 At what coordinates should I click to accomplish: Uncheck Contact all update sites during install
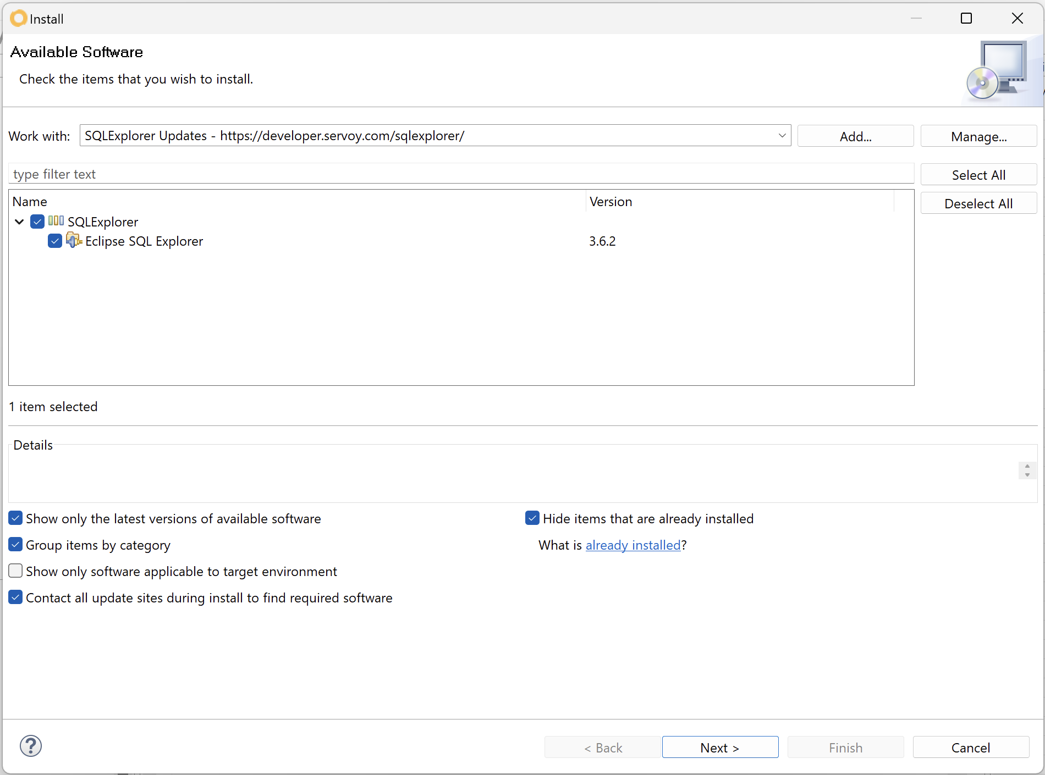tap(15, 597)
